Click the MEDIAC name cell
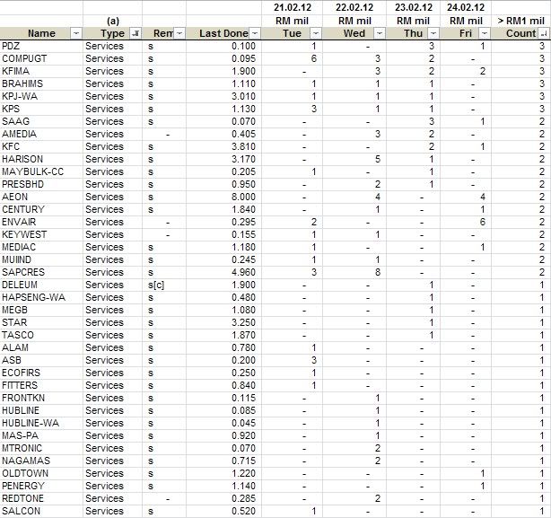 pyautogui.click(x=41, y=247)
